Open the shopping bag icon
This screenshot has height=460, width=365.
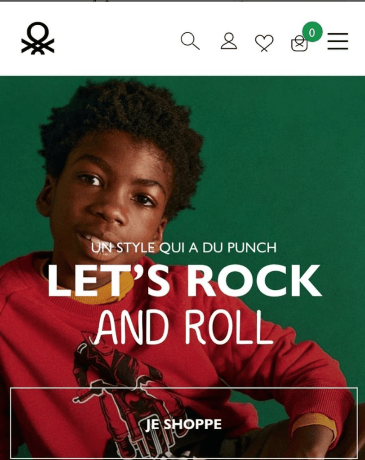(299, 44)
